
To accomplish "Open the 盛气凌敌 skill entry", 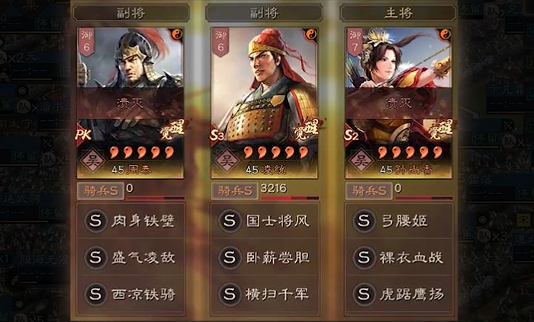I will [130, 257].
